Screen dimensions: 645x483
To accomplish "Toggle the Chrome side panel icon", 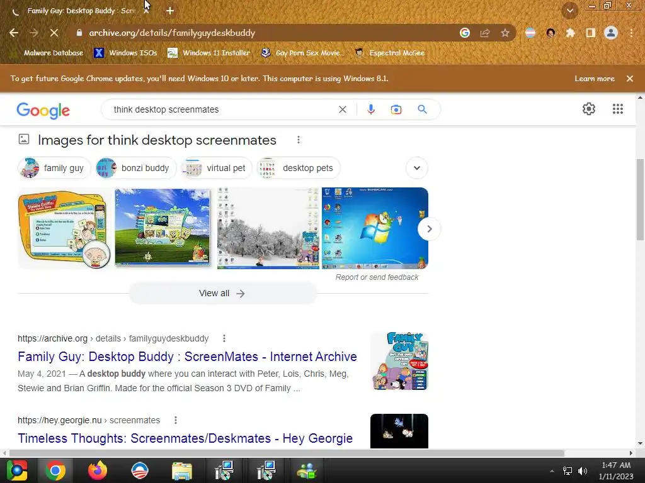I will click(x=591, y=33).
